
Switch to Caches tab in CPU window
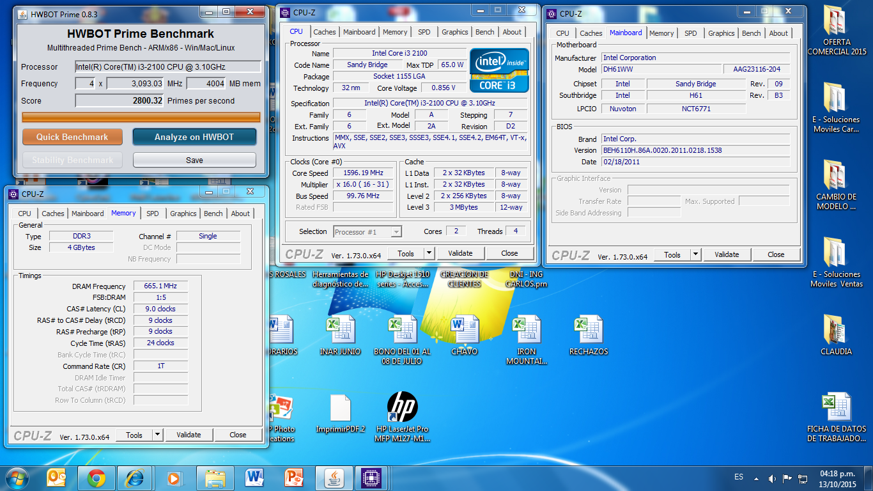point(325,32)
